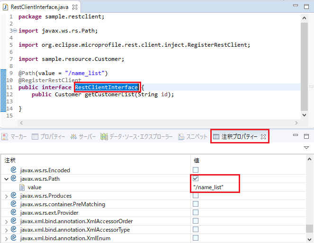
Task: Open the annotation view menu triangle
Action: coord(306,148)
